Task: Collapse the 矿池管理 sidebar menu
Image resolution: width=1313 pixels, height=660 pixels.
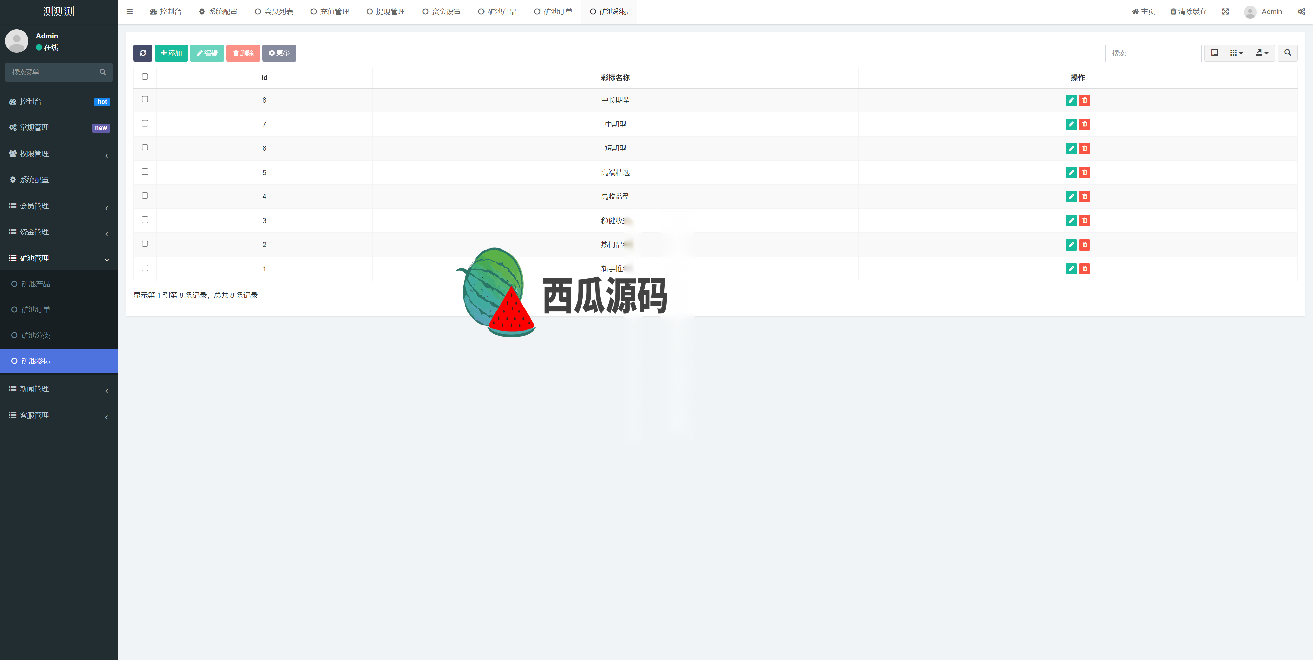Action: click(58, 258)
